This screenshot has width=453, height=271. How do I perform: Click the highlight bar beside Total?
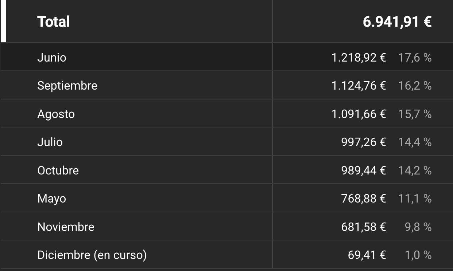coord(3,21)
